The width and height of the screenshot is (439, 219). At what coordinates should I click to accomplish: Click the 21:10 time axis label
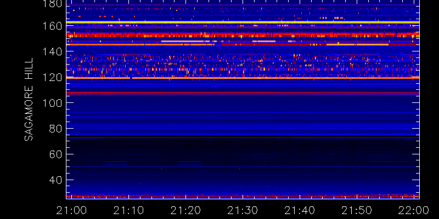point(128,210)
